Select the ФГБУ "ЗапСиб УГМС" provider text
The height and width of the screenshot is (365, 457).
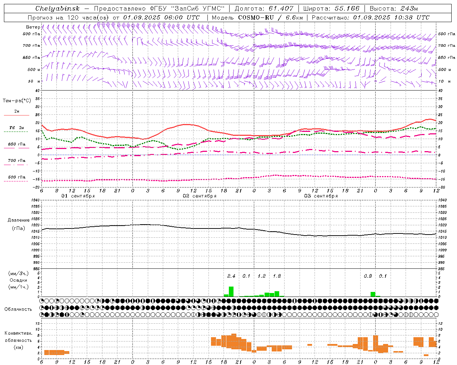[x=188, y=9]
